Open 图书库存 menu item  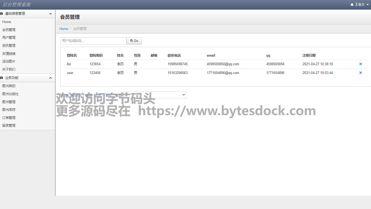coord(9,110)
